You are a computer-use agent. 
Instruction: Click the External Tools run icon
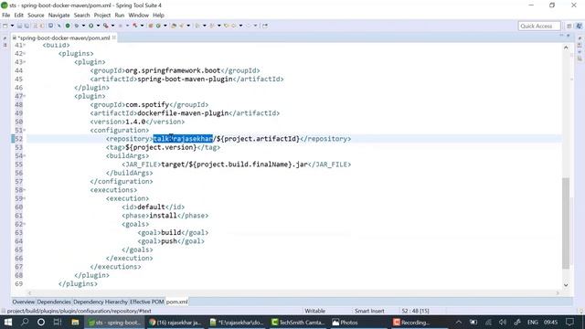pyautogui.click(x=106, y=26)
